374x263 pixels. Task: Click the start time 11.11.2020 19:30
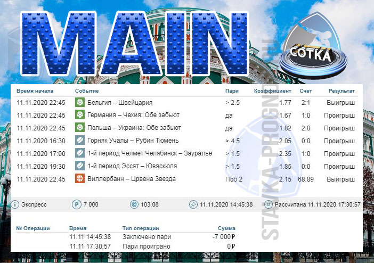click(x=41, y=167)
